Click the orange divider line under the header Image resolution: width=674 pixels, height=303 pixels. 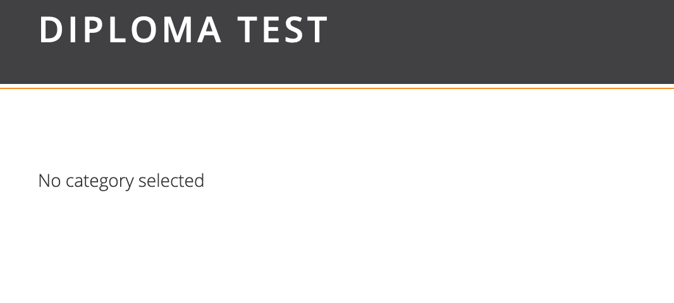click(337, 88)
